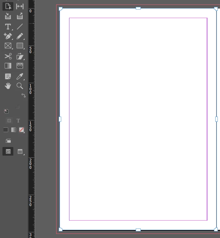Choose the Content Placer tool
This screenshot has height=238, width=220.
tap(20, 16)
